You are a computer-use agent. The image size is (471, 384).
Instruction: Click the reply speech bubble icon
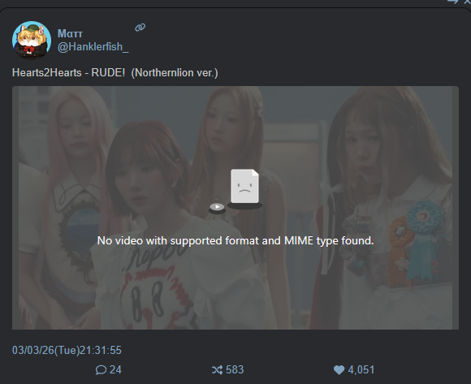101,370
